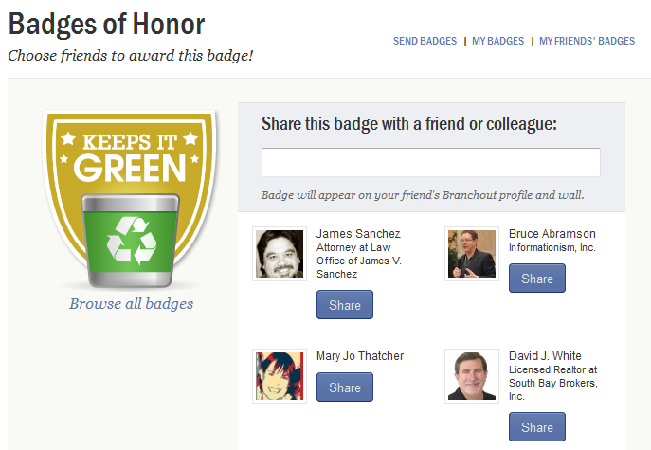Image resolution: width=651 pixels, height=450 pixels.
Task: Open Mary Jo Thatcher's profile photo
Action: tap(280, 376)
